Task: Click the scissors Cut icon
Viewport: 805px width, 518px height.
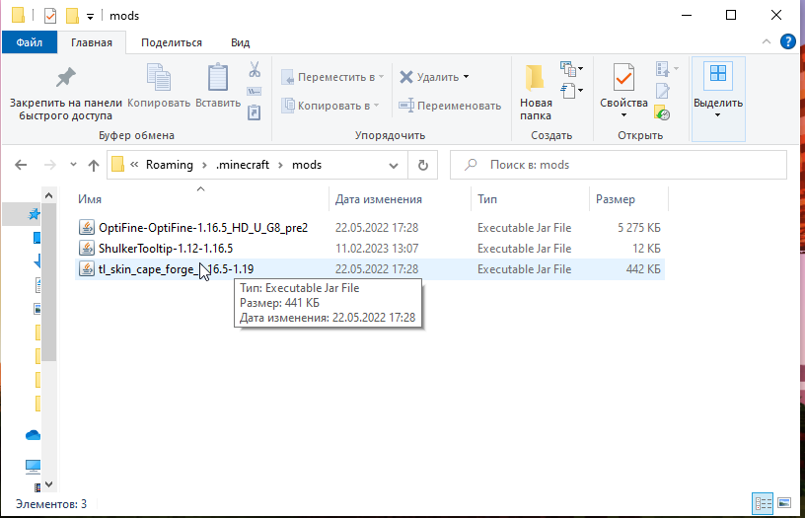Action: [x=255, y=69]
